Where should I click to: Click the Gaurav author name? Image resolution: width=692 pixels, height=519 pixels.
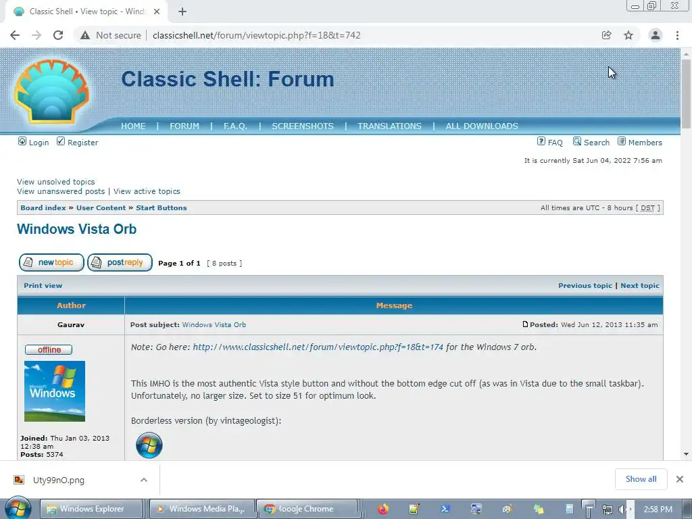click(x=70, y=325)
